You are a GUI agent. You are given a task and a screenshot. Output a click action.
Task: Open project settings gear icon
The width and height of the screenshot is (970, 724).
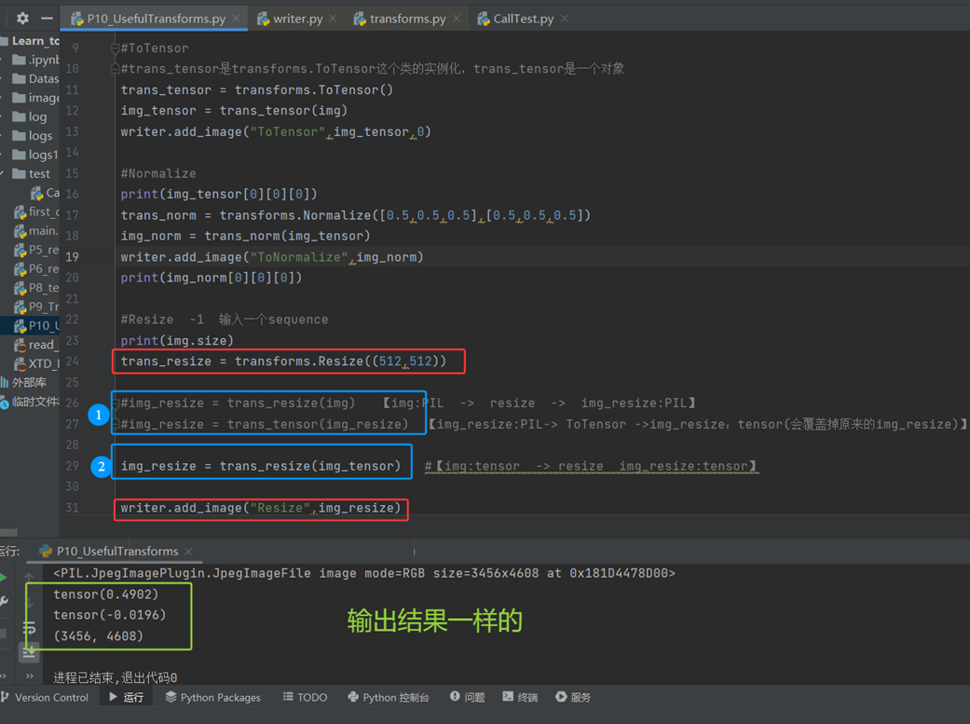coord(23,18)
